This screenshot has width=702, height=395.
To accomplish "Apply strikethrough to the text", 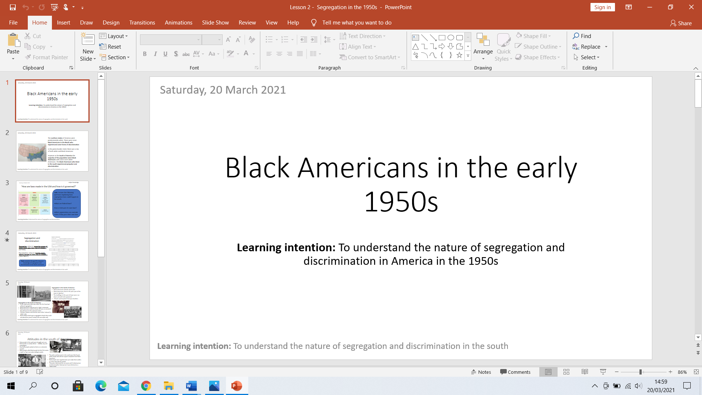I will click(186, 53).
